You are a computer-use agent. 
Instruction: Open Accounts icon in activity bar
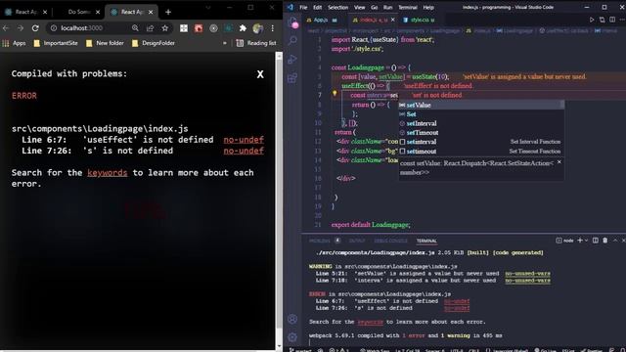(x=292, y=319)
